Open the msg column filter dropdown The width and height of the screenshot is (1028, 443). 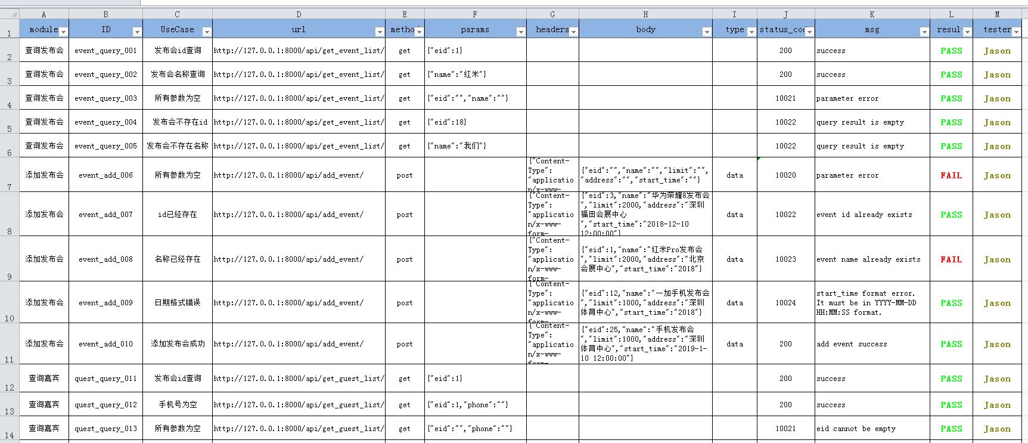(924, 32)
